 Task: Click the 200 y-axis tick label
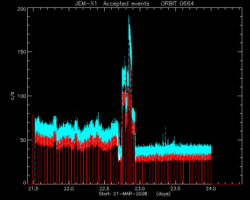pos(22,9)
